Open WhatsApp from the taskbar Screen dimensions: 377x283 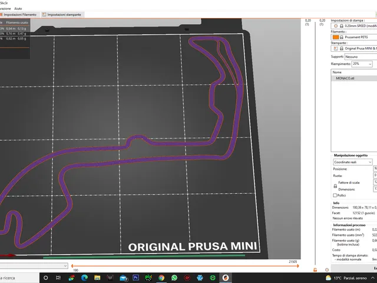(x=174, y=278)
